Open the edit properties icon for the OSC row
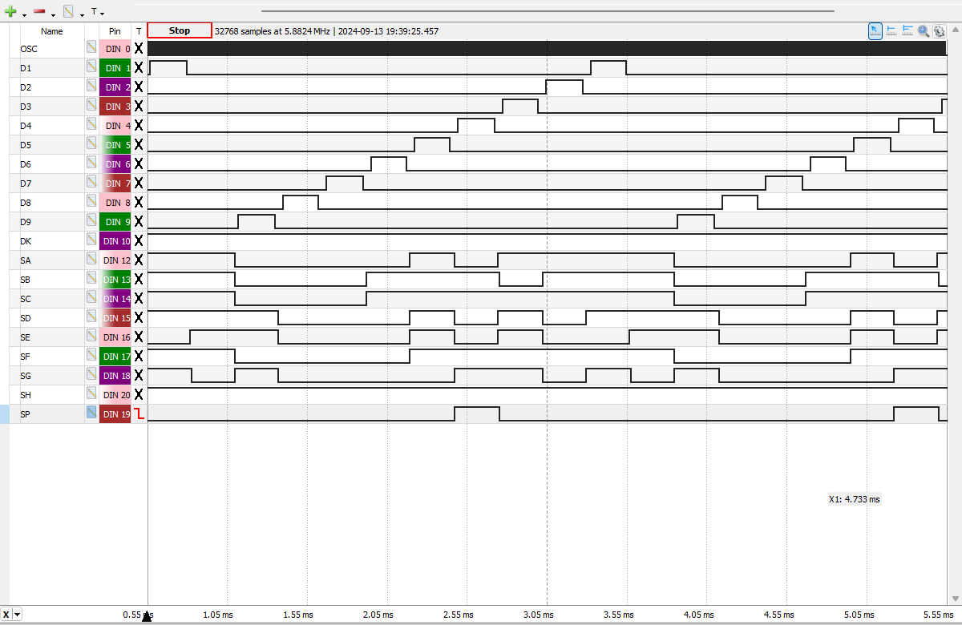 [x=91, y=48]
